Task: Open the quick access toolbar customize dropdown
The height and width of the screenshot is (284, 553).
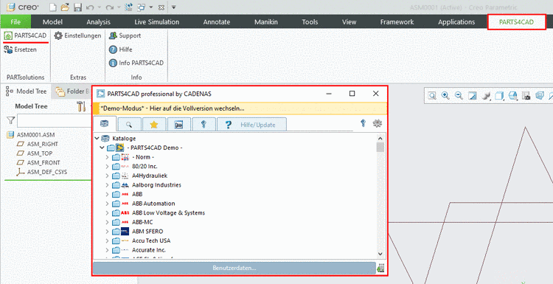Action: tap(173, 7)
